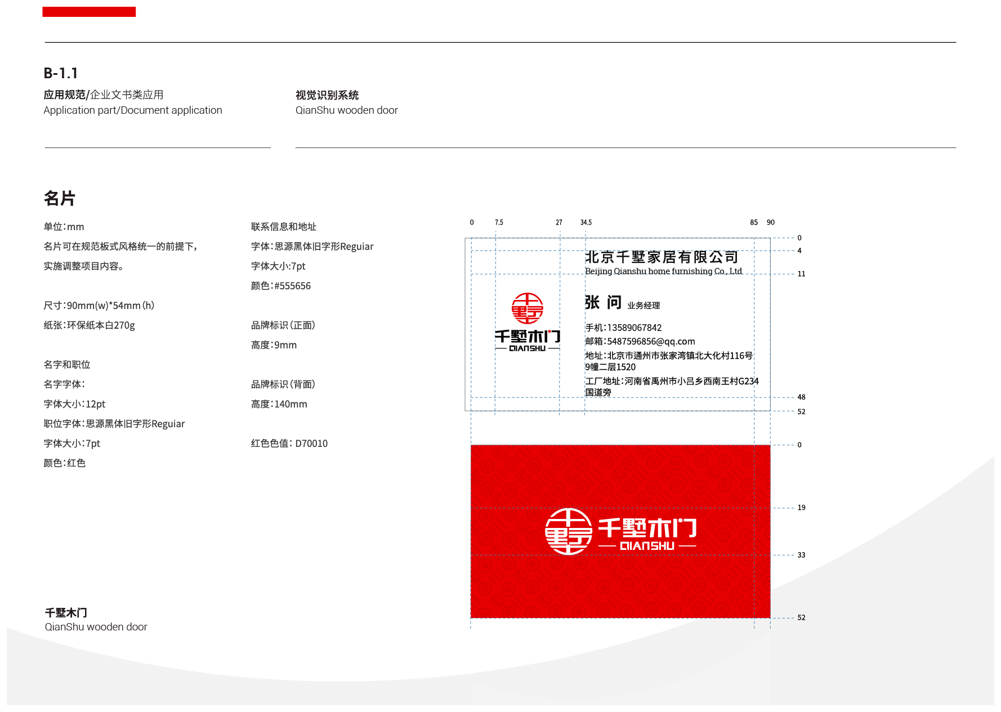This screenshot has width=1001, height=712.
Task: Select the "QIANSHU" text on red card
Action: (647, 546)
